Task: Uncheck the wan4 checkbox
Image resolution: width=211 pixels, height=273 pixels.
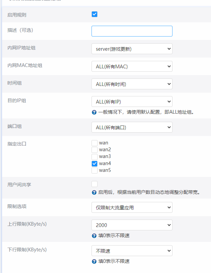Action: coord(95,163)
